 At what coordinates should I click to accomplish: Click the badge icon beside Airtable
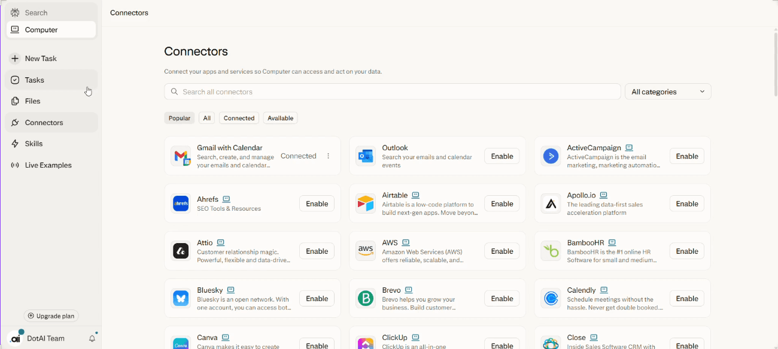coord(416,195)
